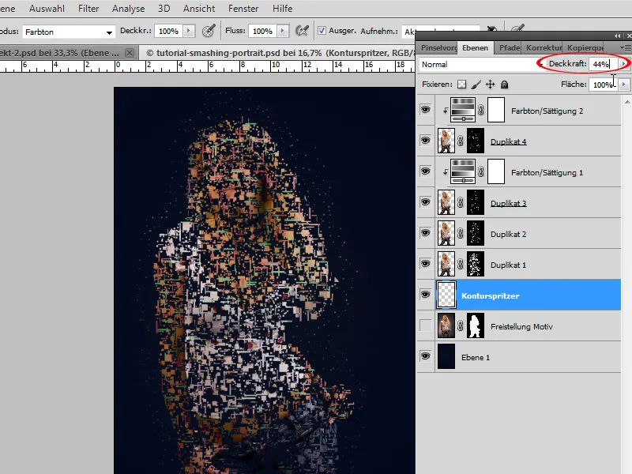Switch to tutorial-smashing-portrait.psd document tab
This screenshot has height=474, width=632.
(279, 53)
